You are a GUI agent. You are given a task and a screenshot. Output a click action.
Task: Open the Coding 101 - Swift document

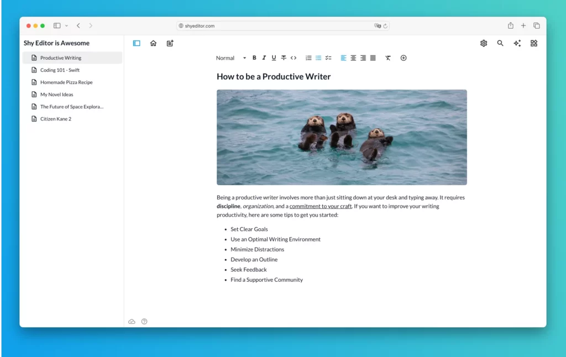(60, 70)
